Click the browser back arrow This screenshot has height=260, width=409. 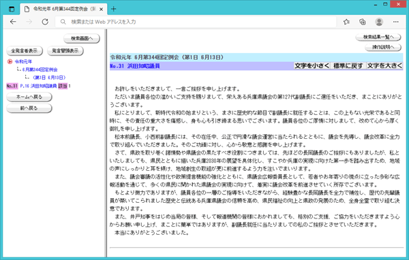click(13, 22)
